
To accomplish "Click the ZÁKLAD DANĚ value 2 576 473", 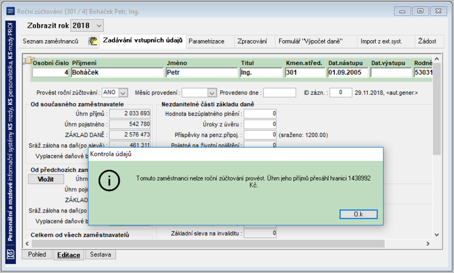I will [130, 135].
